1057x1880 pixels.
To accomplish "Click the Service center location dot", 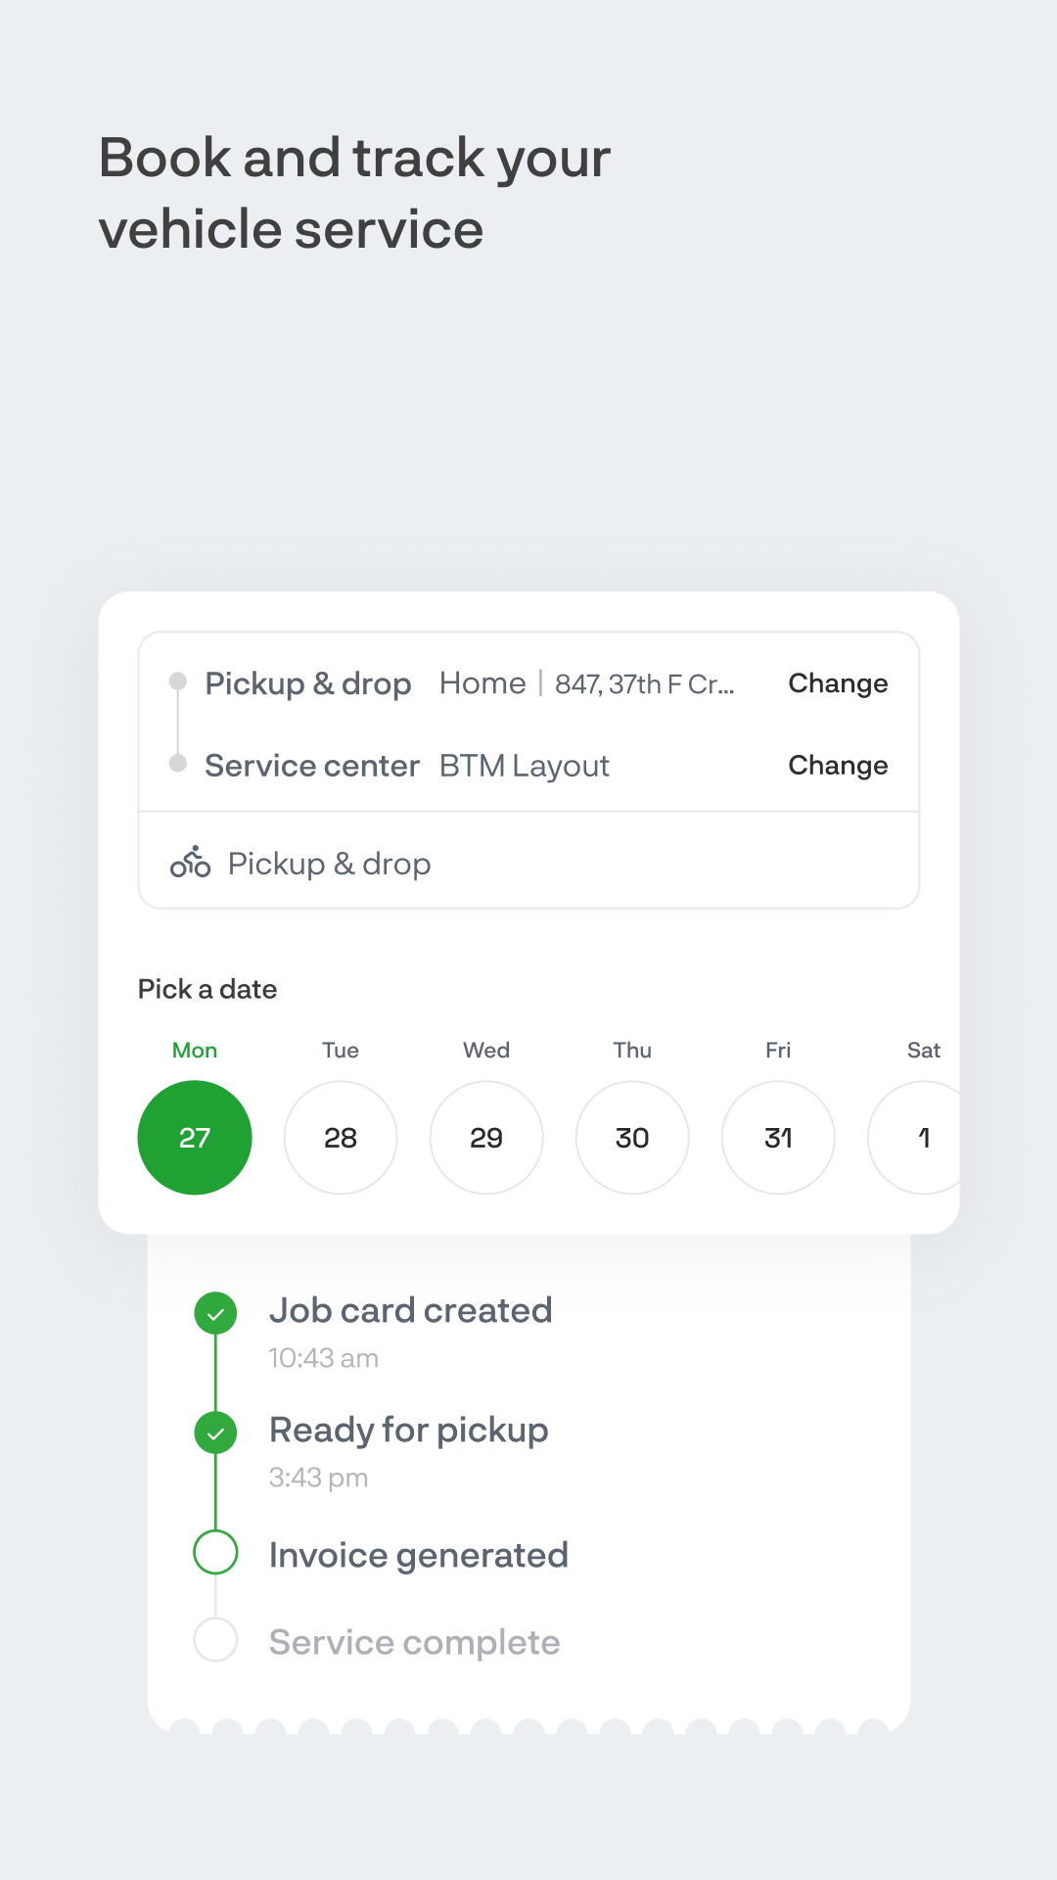I will 178,764.
